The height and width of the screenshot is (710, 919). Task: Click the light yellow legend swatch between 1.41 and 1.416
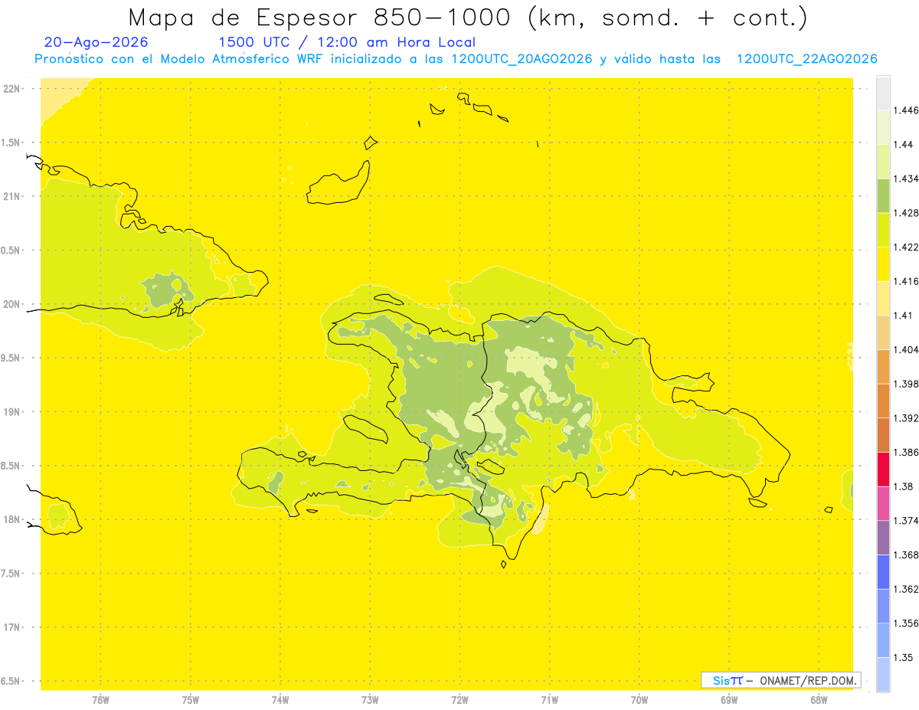[883, 298]
